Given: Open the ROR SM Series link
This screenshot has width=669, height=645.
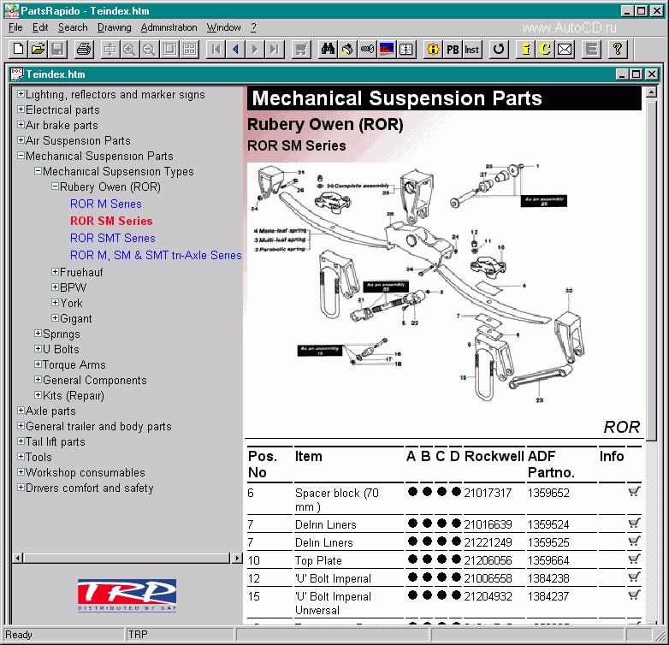Looking at the screenshot, I should coord(111,221).
